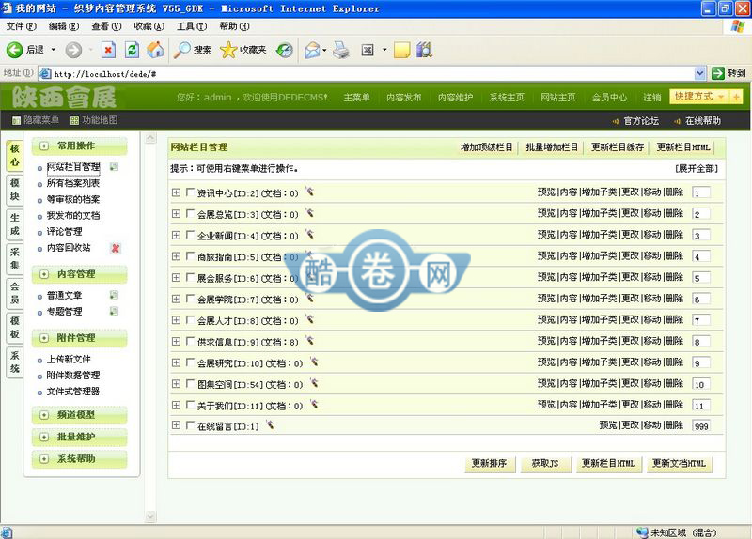
Task: Open the 工具(T) menu
Action: [x=192, y=26]
